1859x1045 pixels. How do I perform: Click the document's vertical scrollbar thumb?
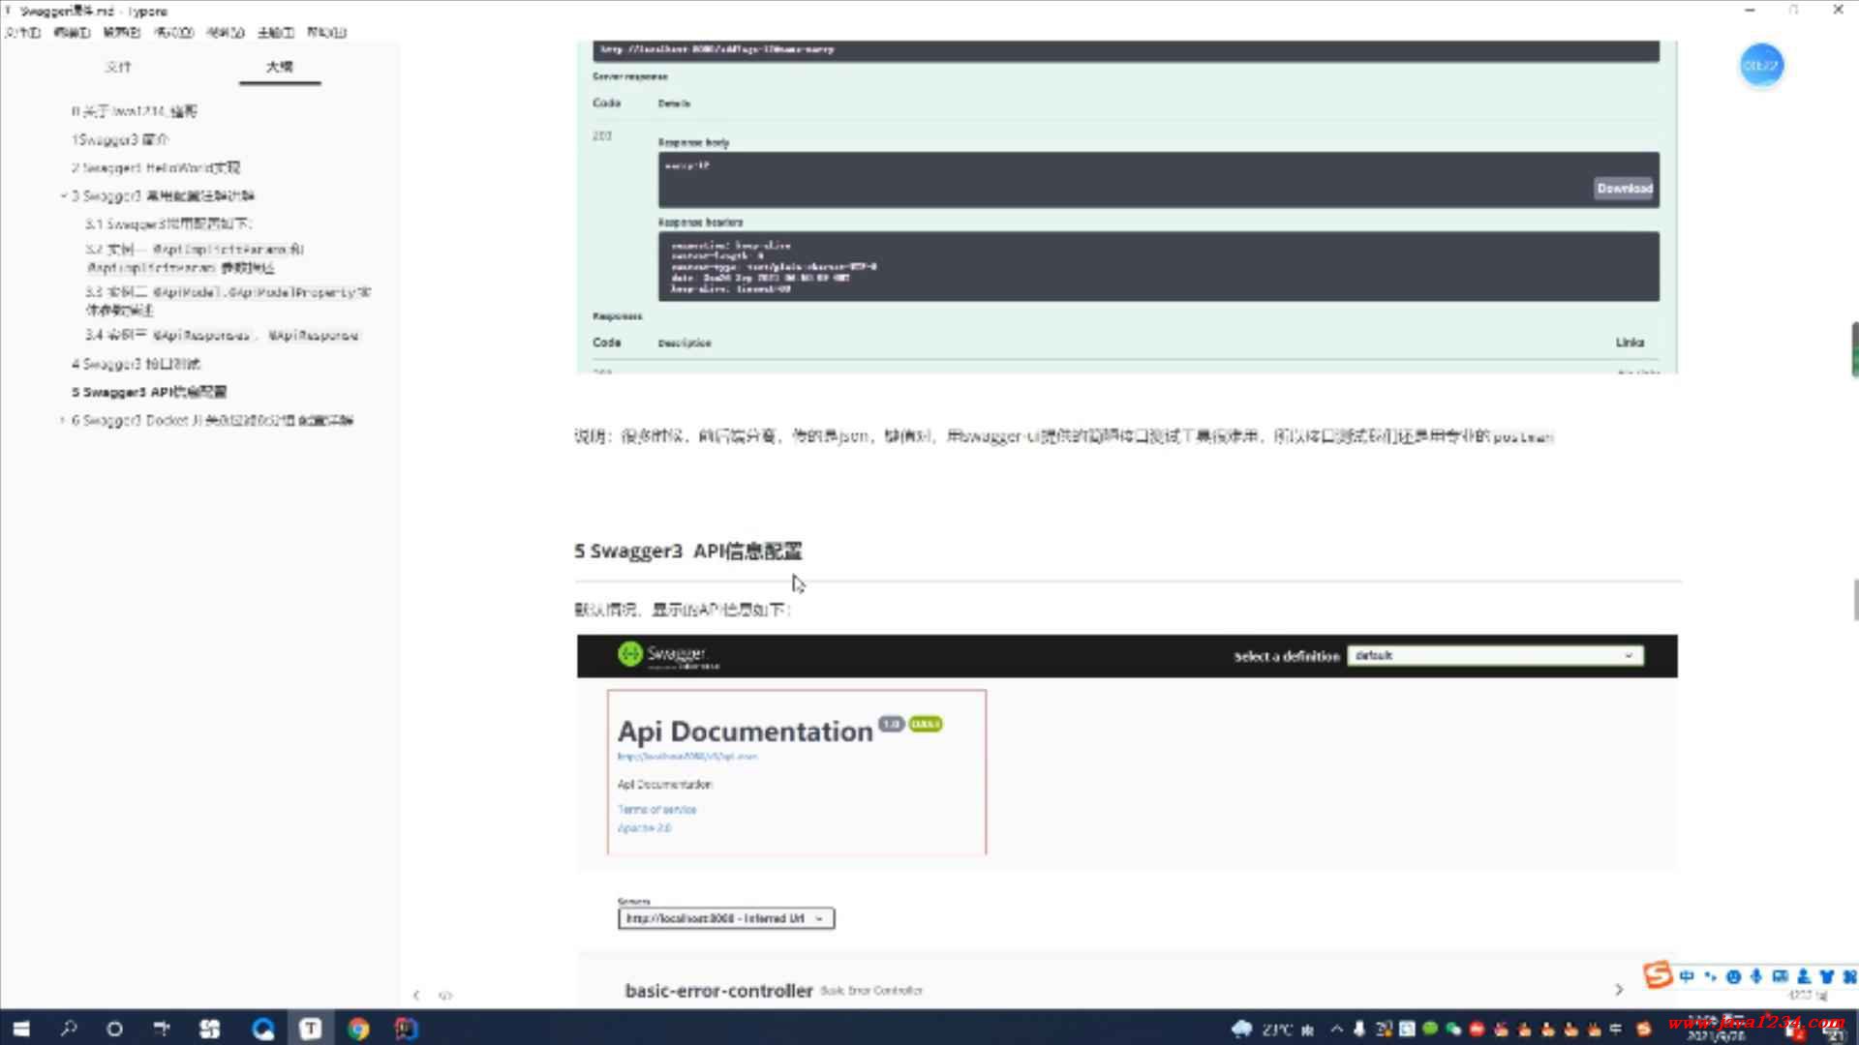point(1855,600)
